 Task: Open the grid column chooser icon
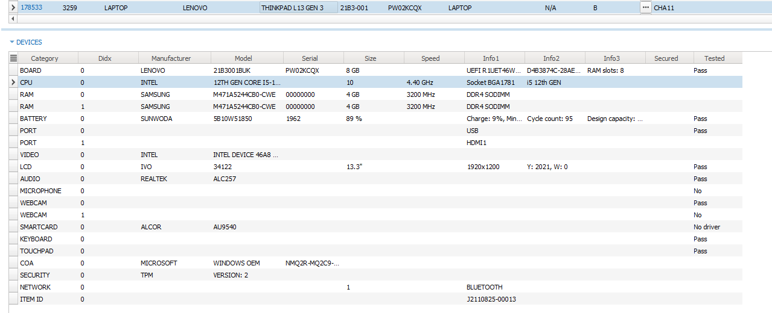point(13,58)
